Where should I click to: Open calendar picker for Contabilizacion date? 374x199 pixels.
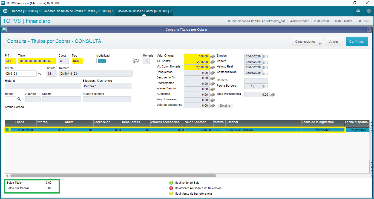pyautogui.click(x=265, y=73)
